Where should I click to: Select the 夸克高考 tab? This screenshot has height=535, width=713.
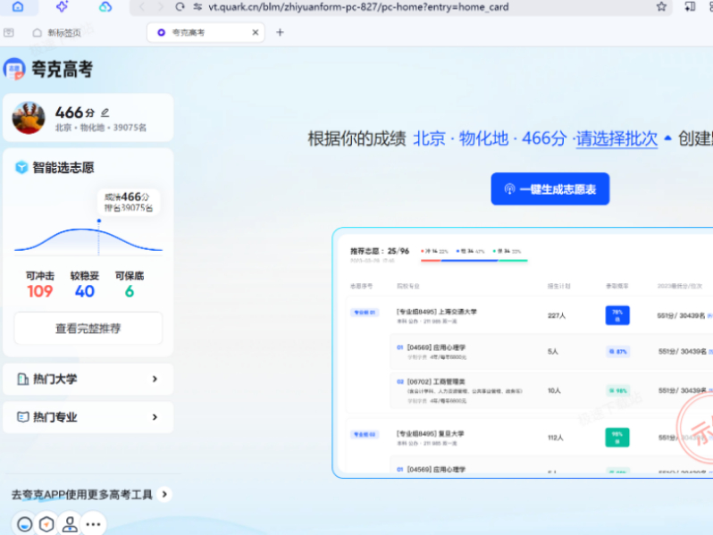click(x=206, y=32)
